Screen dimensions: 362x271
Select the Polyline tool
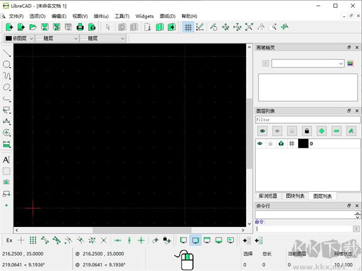[7, 99]
